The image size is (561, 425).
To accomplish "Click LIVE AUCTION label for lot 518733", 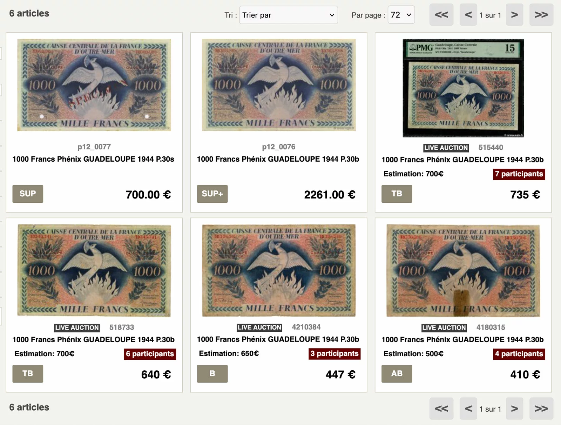I will pos(77,328).
